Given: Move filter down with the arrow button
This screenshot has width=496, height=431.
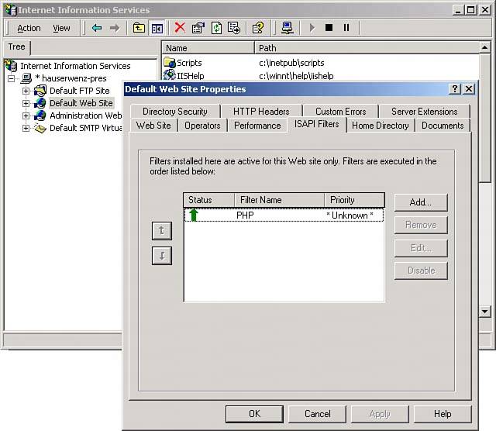Looking at the screenshot, I should [x=161, y=256].
